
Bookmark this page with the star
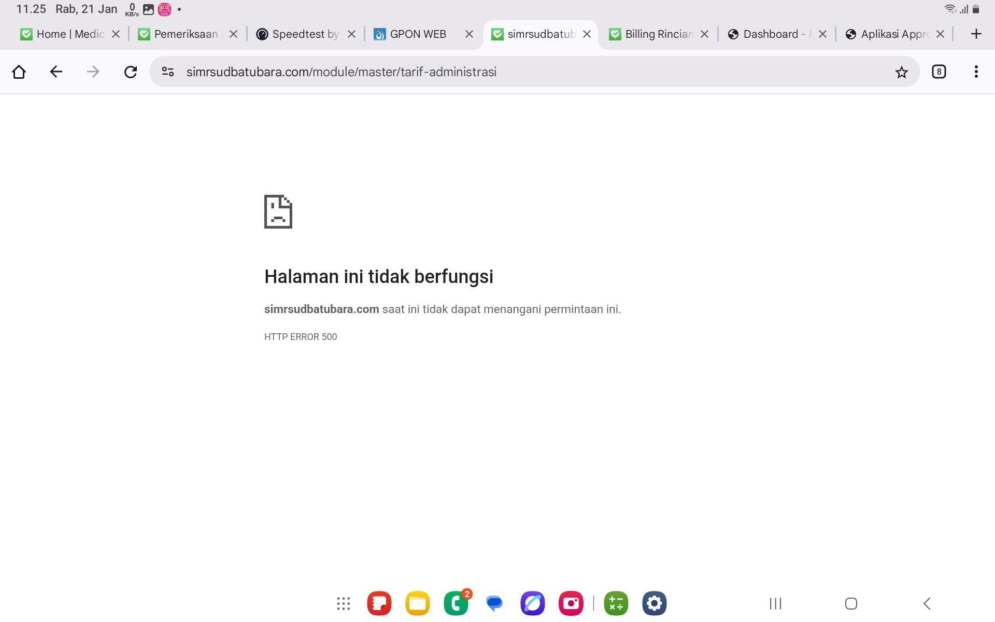(902, 72)
